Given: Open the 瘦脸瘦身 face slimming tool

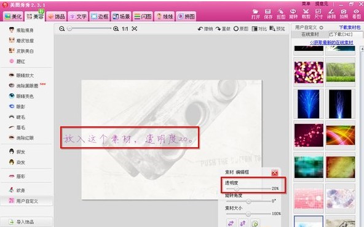Looking at the screenshot, I should click(22, 30).
